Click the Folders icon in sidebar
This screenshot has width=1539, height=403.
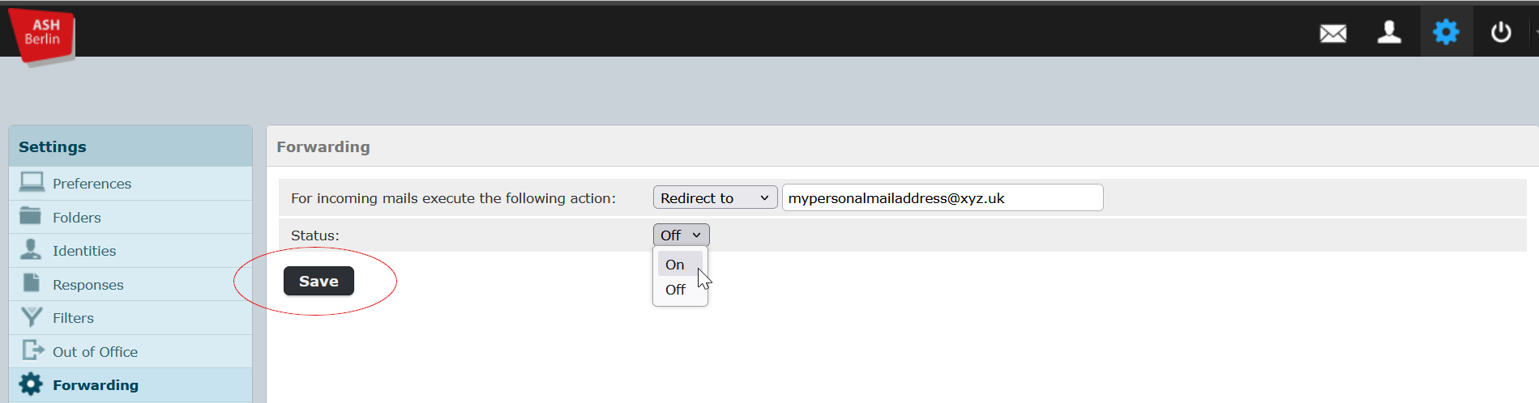31,216
